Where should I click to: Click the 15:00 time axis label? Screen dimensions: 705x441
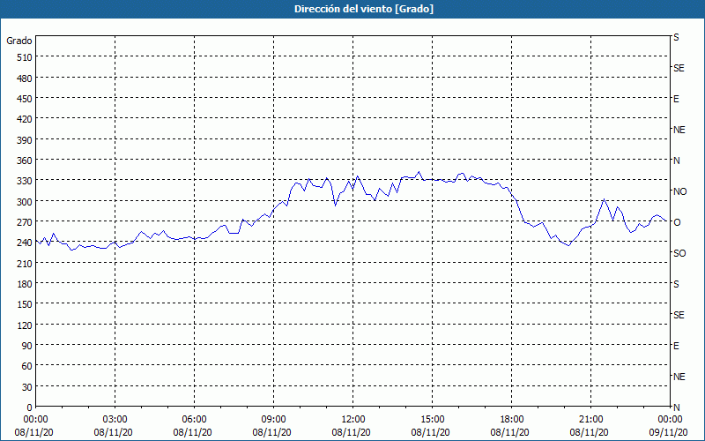tap(432, 420)
